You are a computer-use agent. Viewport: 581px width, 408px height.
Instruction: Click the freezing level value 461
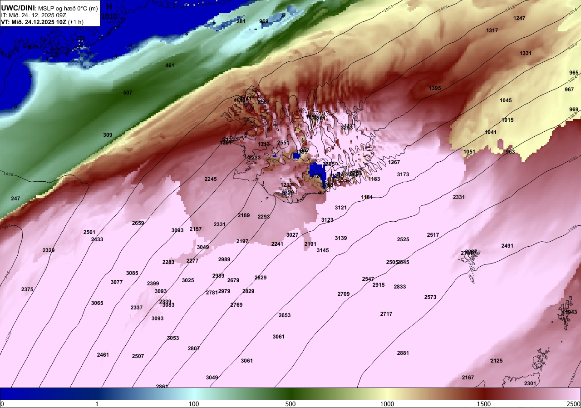(x=170, y=65)
